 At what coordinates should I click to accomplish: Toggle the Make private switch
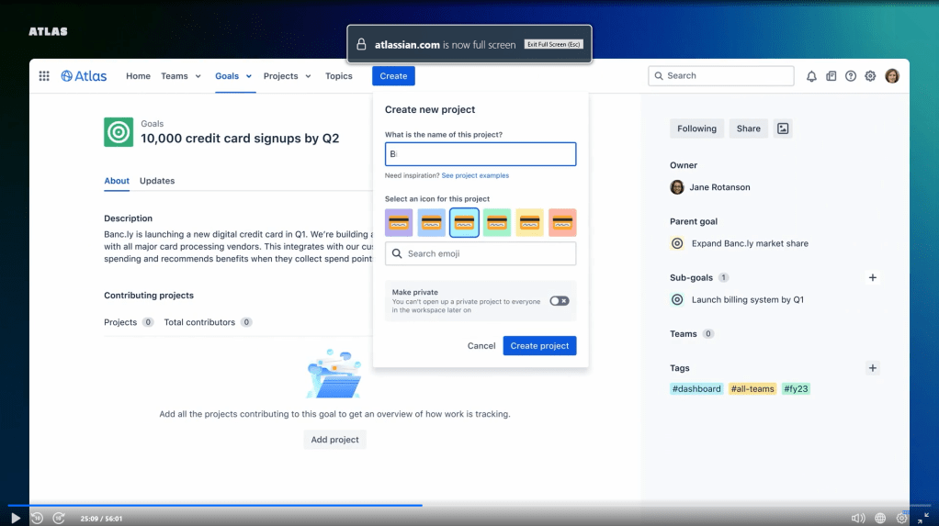point(559,301)
